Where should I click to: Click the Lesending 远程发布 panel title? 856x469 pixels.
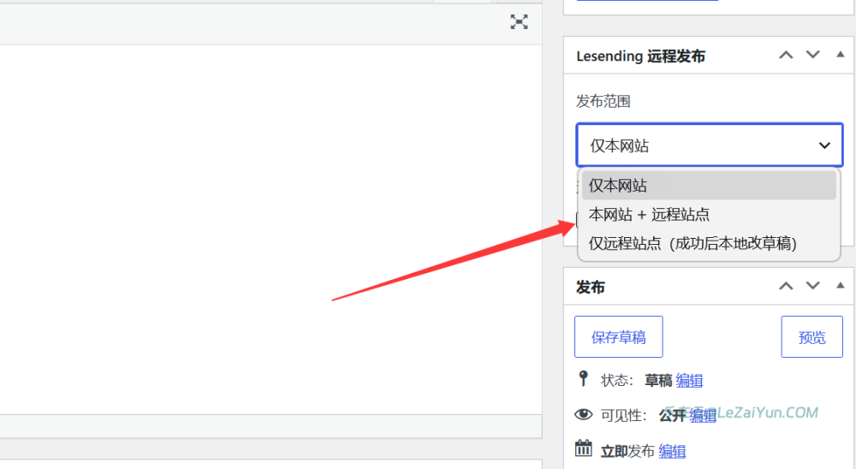click(640, 56)
